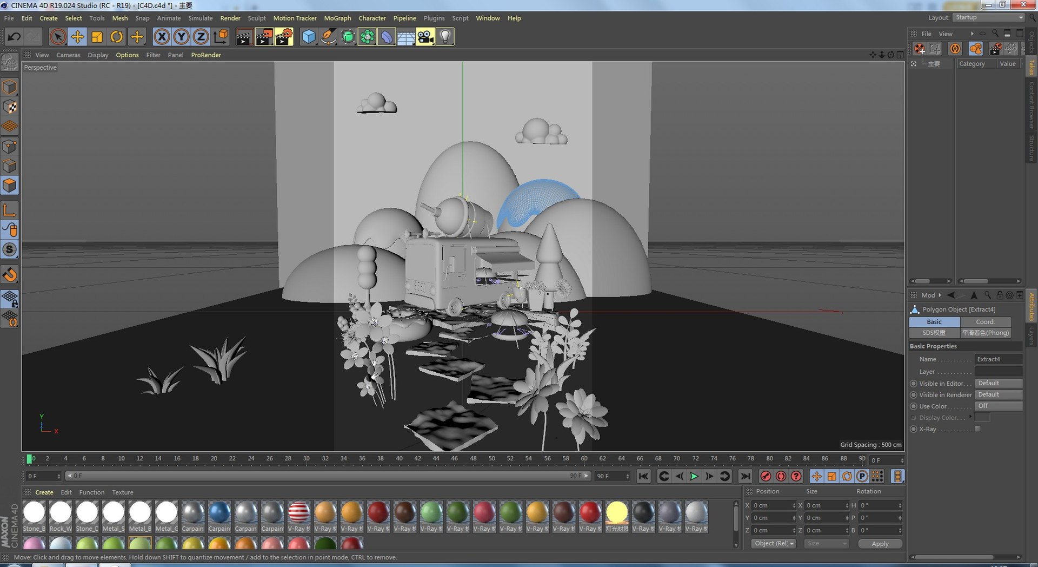
Task: Click the Apply button
Action: point(880,544)
